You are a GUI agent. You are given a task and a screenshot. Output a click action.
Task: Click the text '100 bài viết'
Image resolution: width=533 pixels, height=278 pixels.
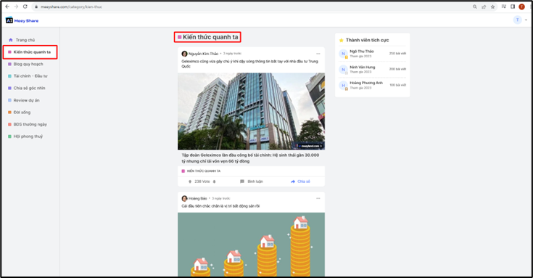pos(397,85)
